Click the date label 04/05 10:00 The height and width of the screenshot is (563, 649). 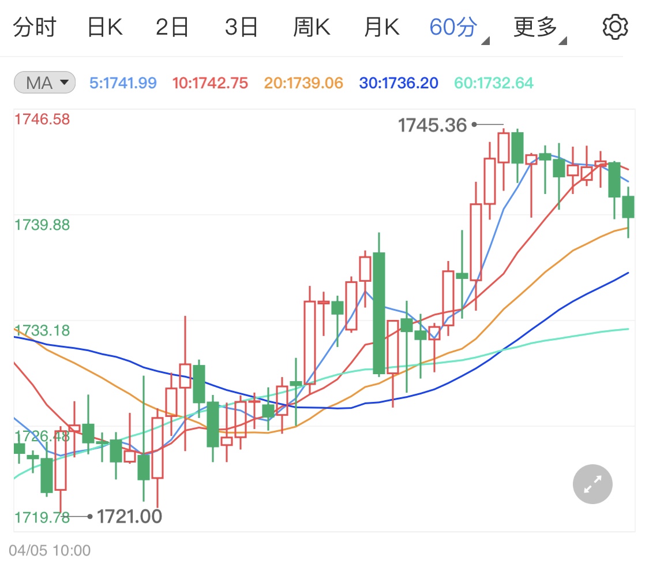(x=50, y=550)
